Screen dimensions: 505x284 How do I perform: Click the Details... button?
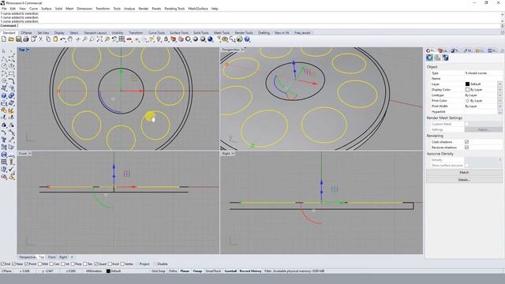pos(464,180)
